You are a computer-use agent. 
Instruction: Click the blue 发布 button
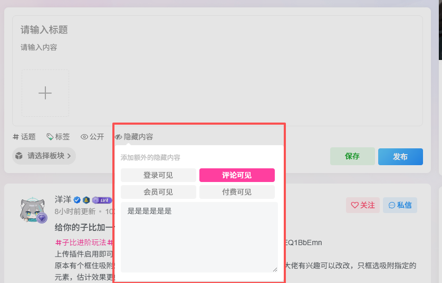(x=400, y=157)
